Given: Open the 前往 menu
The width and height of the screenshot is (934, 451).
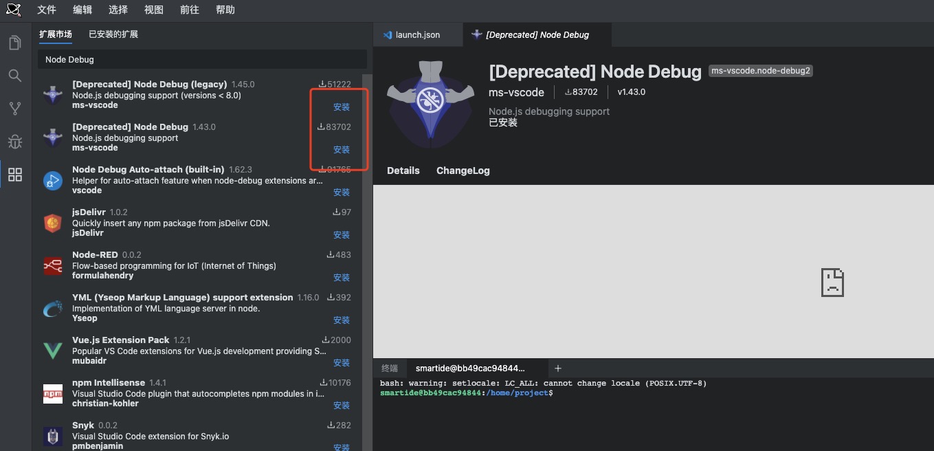Looking at the screenshot, I should pos(190,10).
